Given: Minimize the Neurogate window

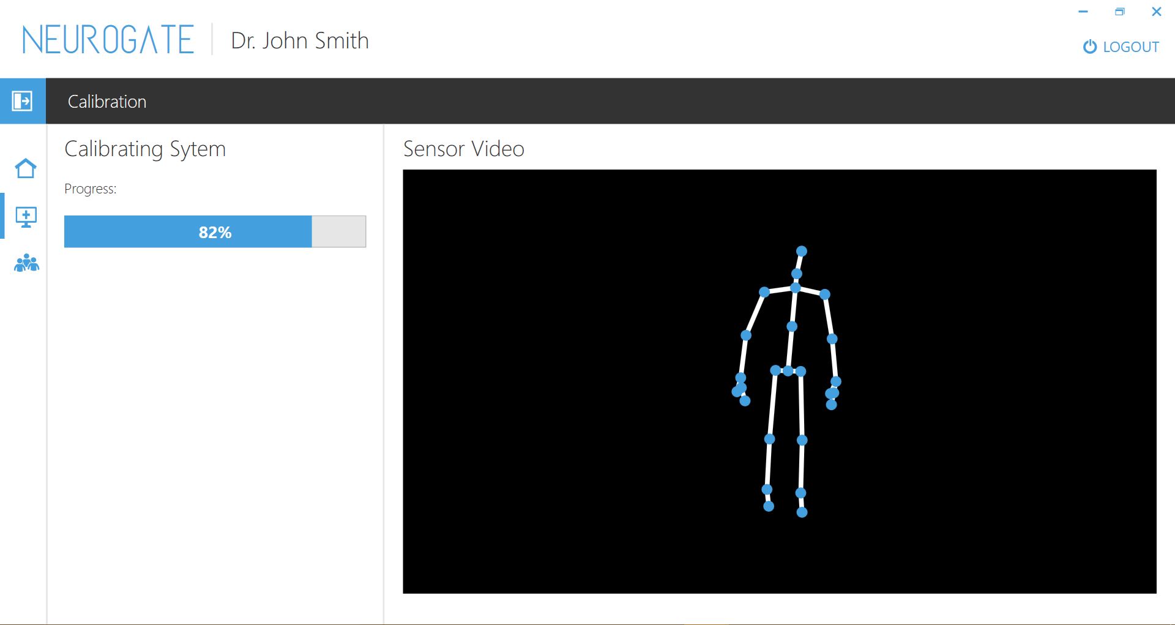Looking at the screenshot, I should (x=1083, y=12).
